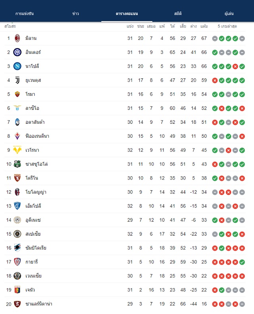Click the Roma club crest
The width and height of the screenshot is (254, 314).
click(x=17, y=94)
